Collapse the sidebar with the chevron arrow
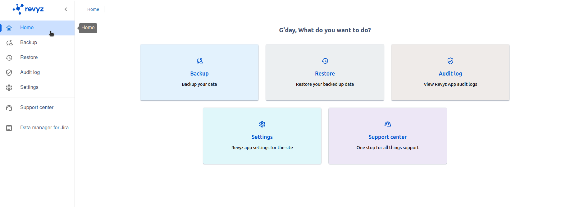This screenshot has height=207, width=575. tap(66, 9)
